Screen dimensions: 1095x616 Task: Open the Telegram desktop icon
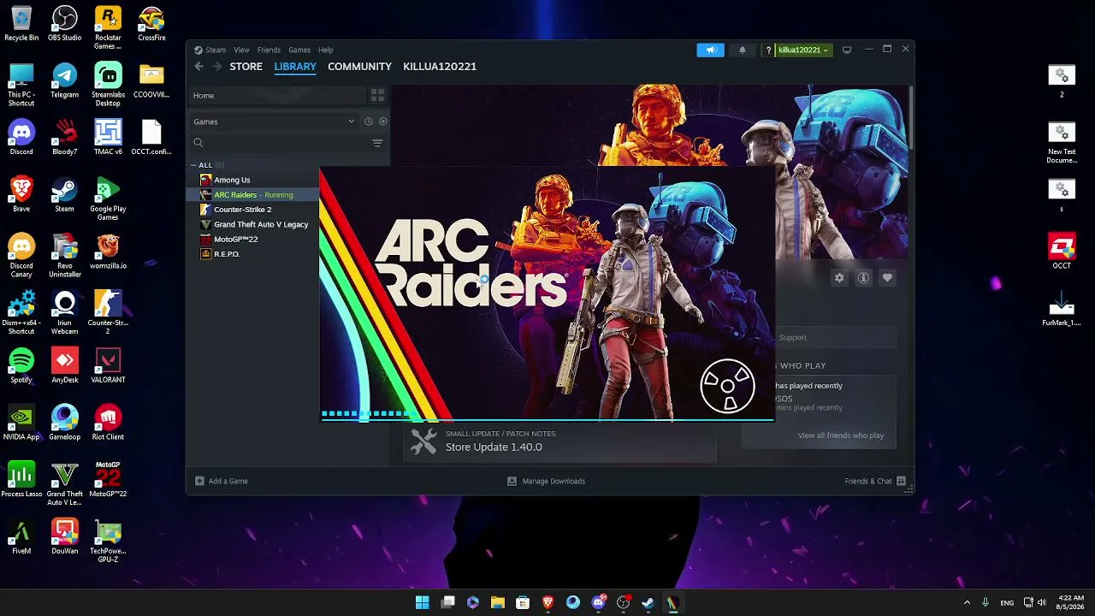point(64,81)
